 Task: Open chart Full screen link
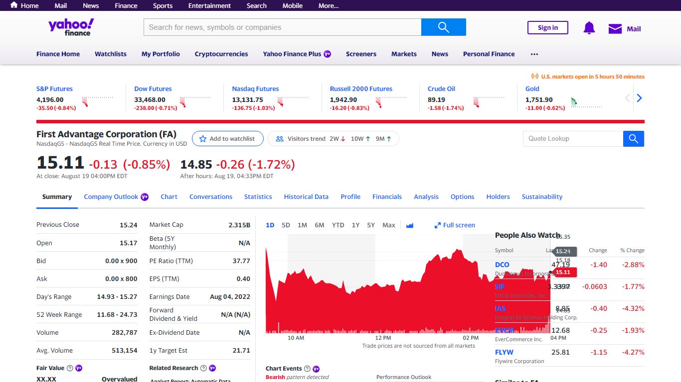[x=455, y=225]
